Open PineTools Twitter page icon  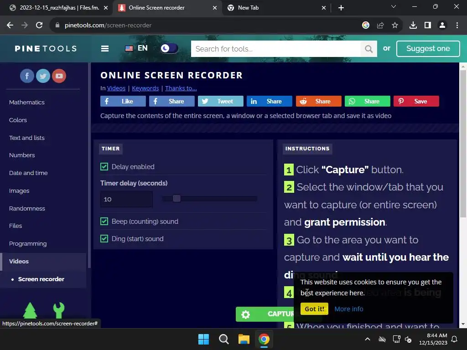click(x=43, y=76)
